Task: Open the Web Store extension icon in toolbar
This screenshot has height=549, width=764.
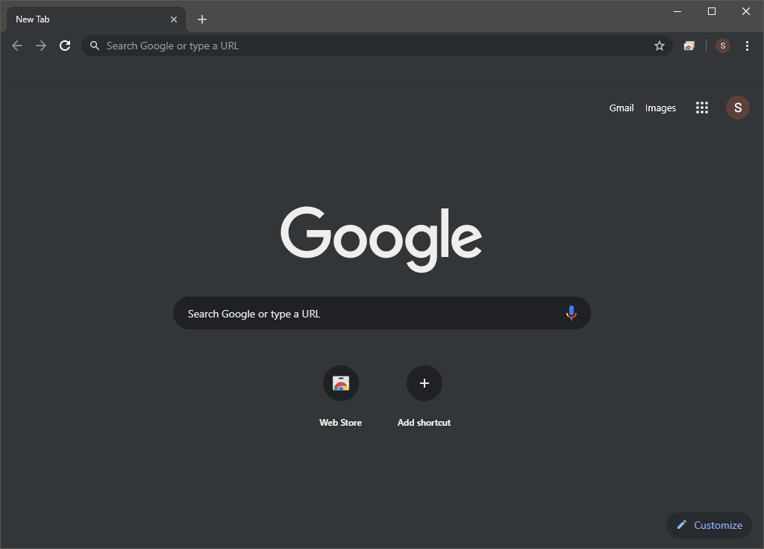Action: pos(689,46)
